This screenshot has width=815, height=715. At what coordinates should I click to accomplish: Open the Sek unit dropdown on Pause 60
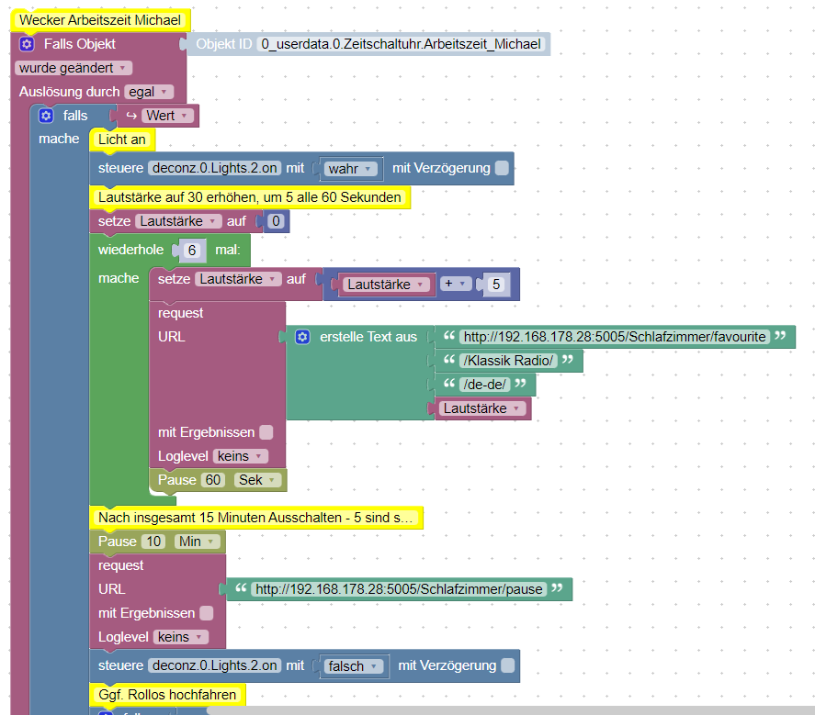tap(257, 480)
